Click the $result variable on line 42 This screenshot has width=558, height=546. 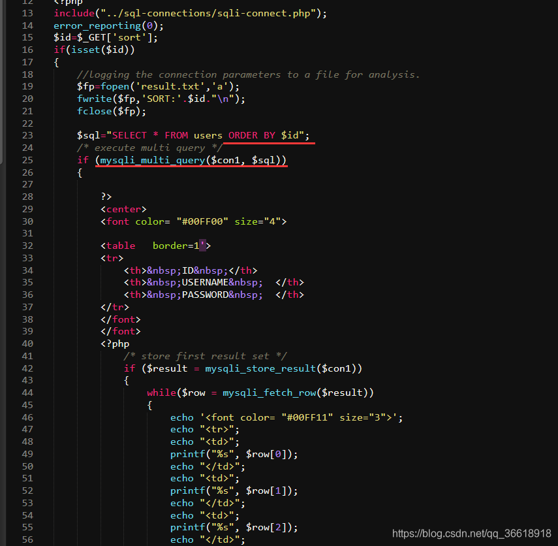click(x=167, y=368)
